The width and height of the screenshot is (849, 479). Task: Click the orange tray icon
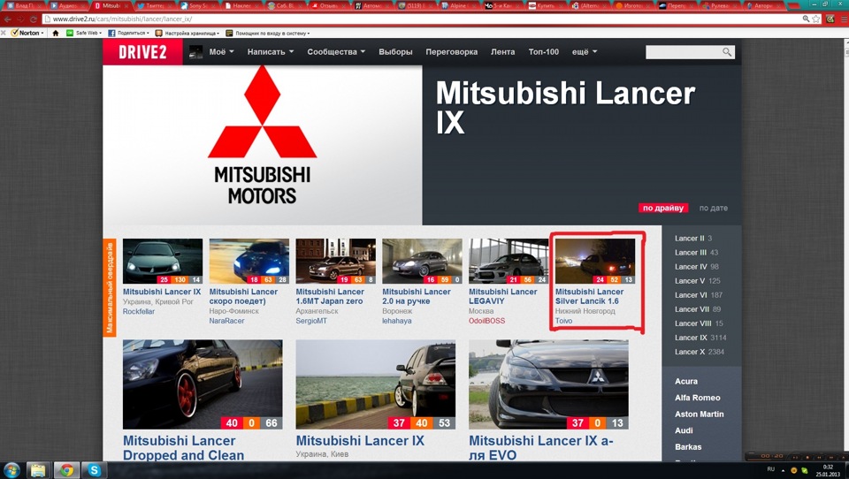tap(794, 470)
